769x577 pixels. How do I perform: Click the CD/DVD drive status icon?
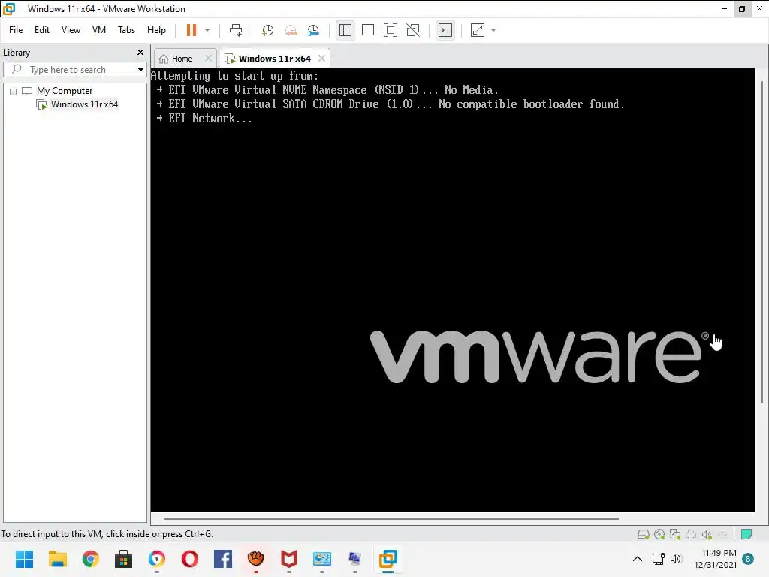tap(659, 534)
